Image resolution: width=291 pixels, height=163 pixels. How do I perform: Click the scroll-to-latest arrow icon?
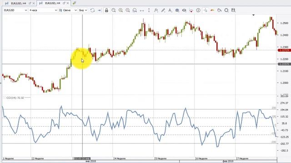coord(99,10)
